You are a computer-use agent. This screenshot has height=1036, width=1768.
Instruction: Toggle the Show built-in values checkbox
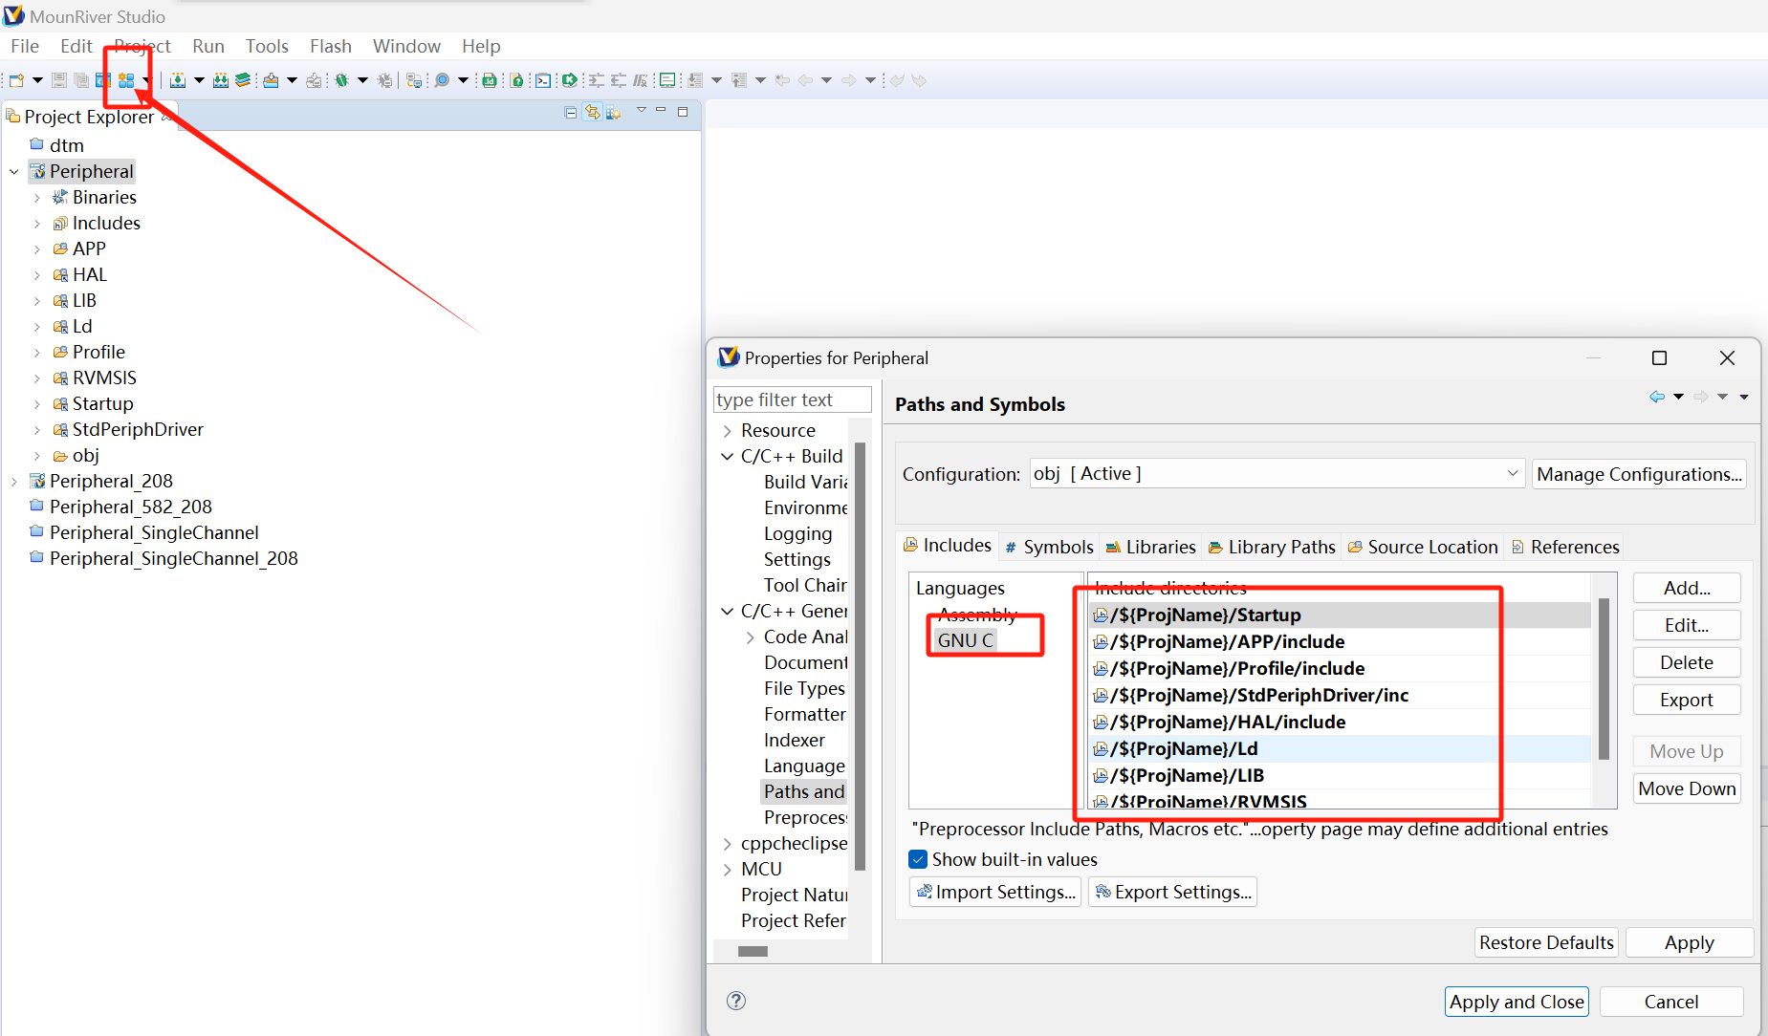(918, 859)
